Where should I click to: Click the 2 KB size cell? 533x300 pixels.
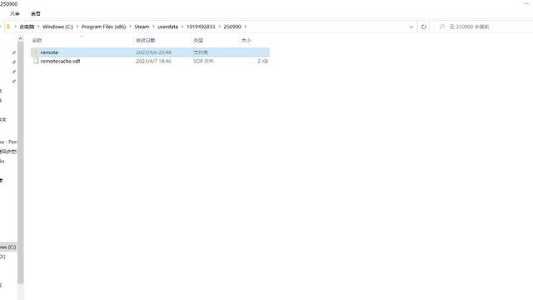pyautogui.click(x=262, y=61)
